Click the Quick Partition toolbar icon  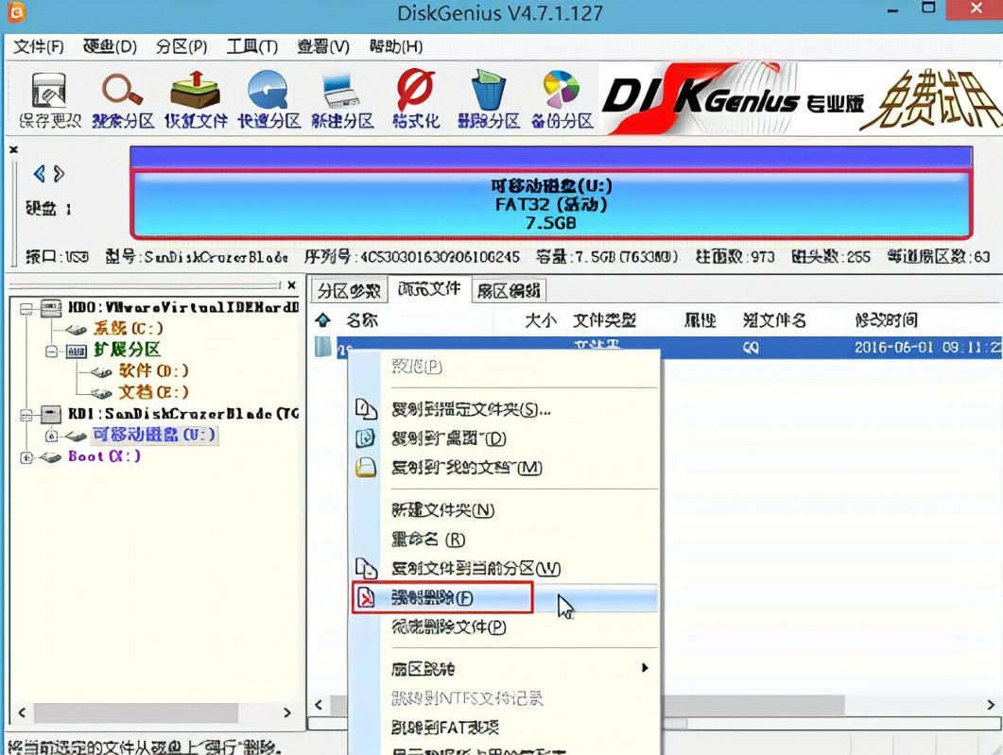pyautogui.click(x=268, y=90)
